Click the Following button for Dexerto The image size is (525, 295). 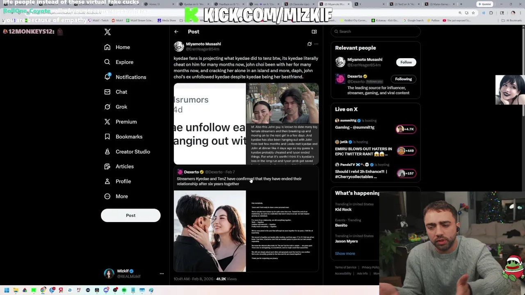[404, 79]
